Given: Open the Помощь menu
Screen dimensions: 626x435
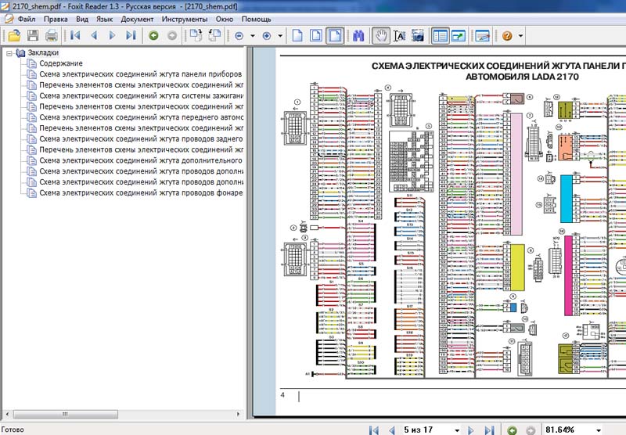Looking at the screenshot, I should [x=257, y=19].
